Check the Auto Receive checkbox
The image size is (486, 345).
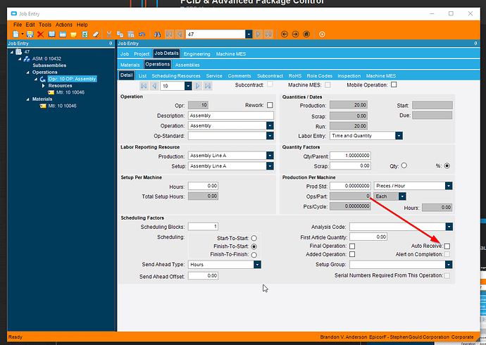tap(447, 246)
